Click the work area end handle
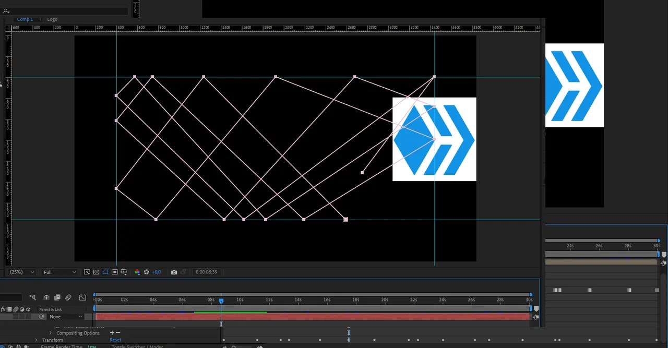The image size is (668, 348). (531, 308)
